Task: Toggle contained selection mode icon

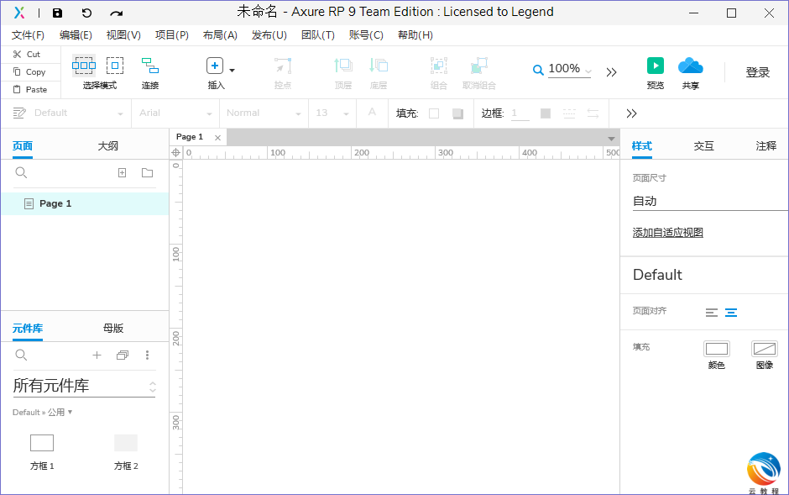Action: click(115, 66)
